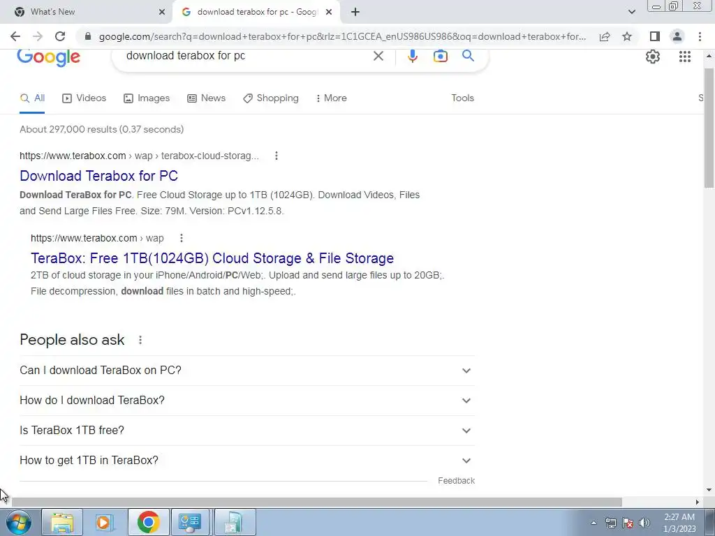Expand How do I download TeraBox?
Image resolution: width=715 pixels, height=536 pixels.
coord(246,401)
